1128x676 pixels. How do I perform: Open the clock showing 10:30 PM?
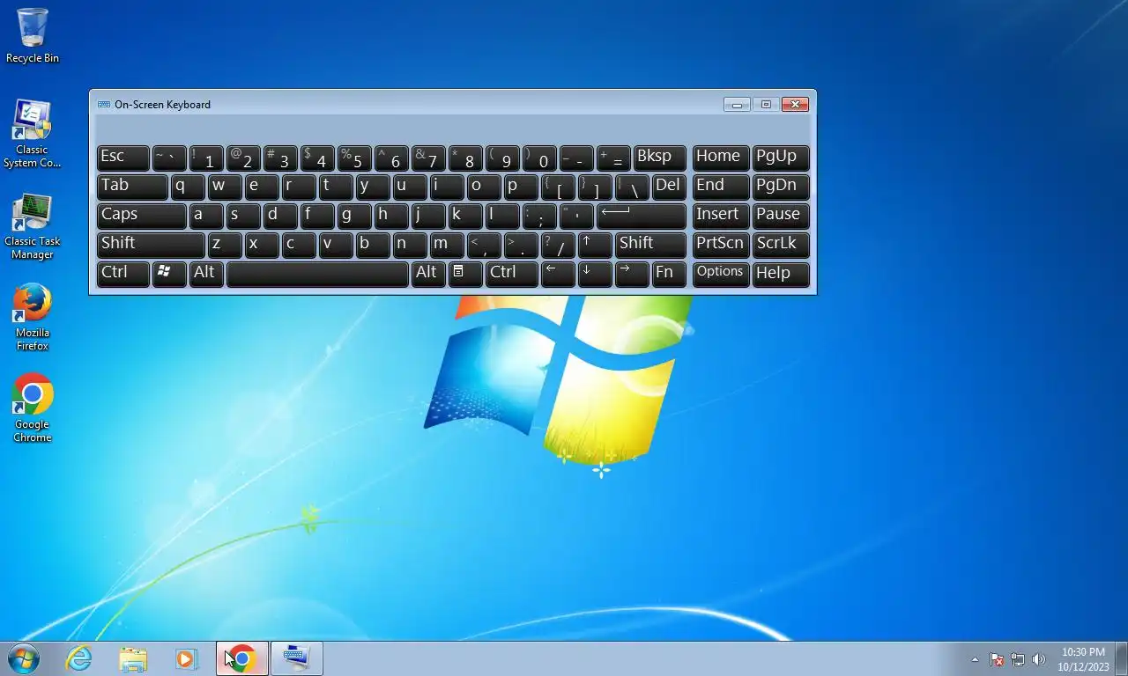1083,659
